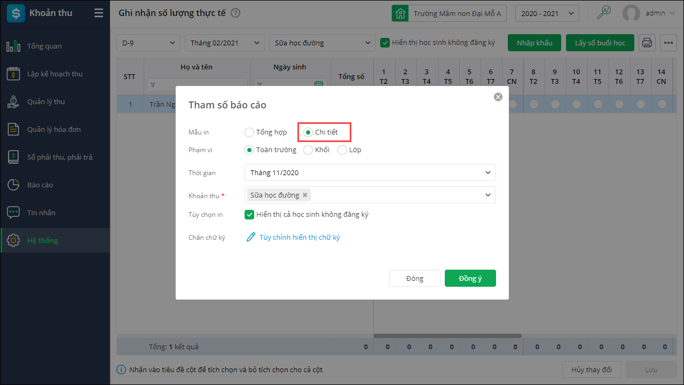This screenshot has width=684, height=385.
Task: Open the help question mark icon
Action: tap(235, 13)
